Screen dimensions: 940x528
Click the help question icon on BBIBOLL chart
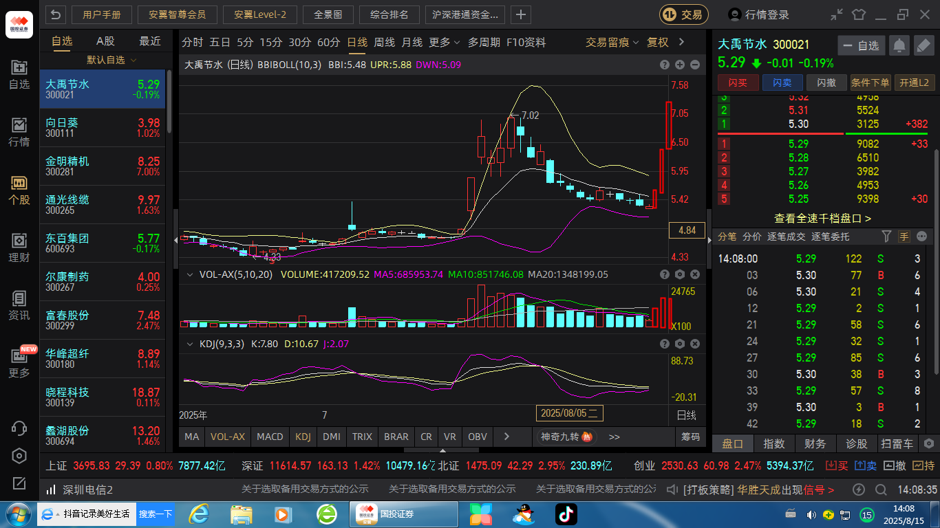tap(665, 65)
